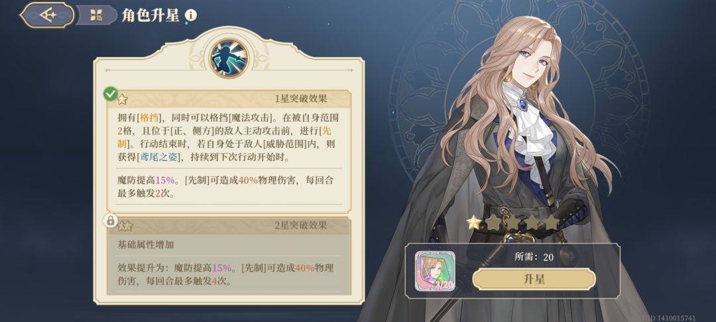Tap the character shard item icon 3/20

tap(436, 272)
